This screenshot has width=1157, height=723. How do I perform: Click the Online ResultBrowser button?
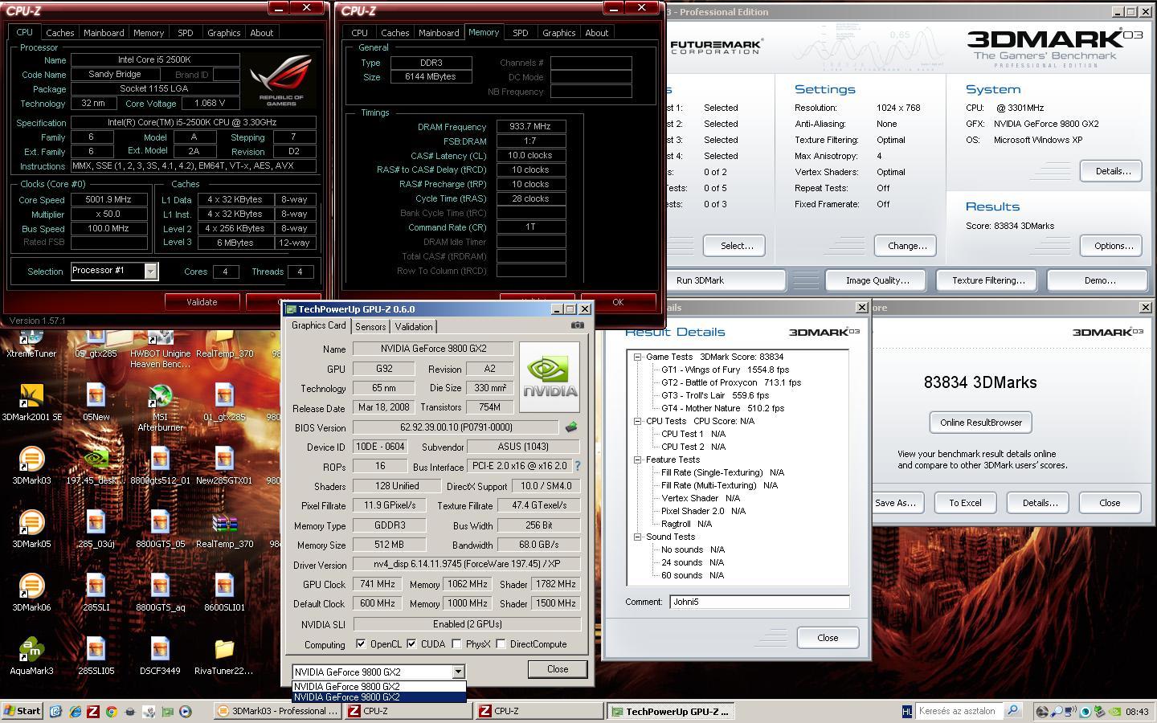pyautogui.click(x=981, y=423)
